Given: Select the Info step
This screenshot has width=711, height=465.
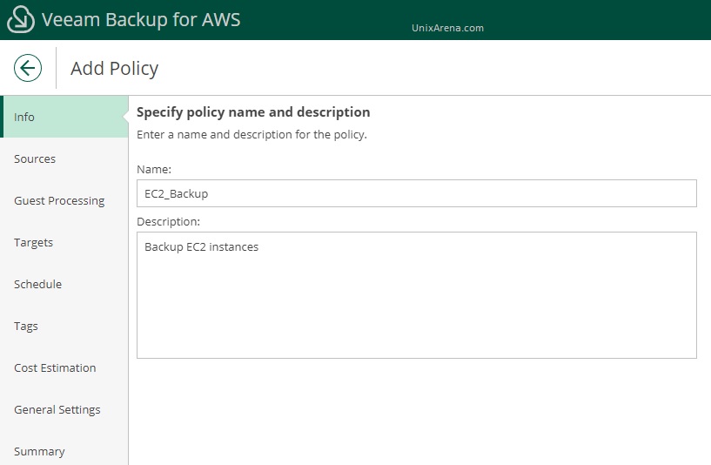Looking at the screenshot, I should tap(64, 117).
